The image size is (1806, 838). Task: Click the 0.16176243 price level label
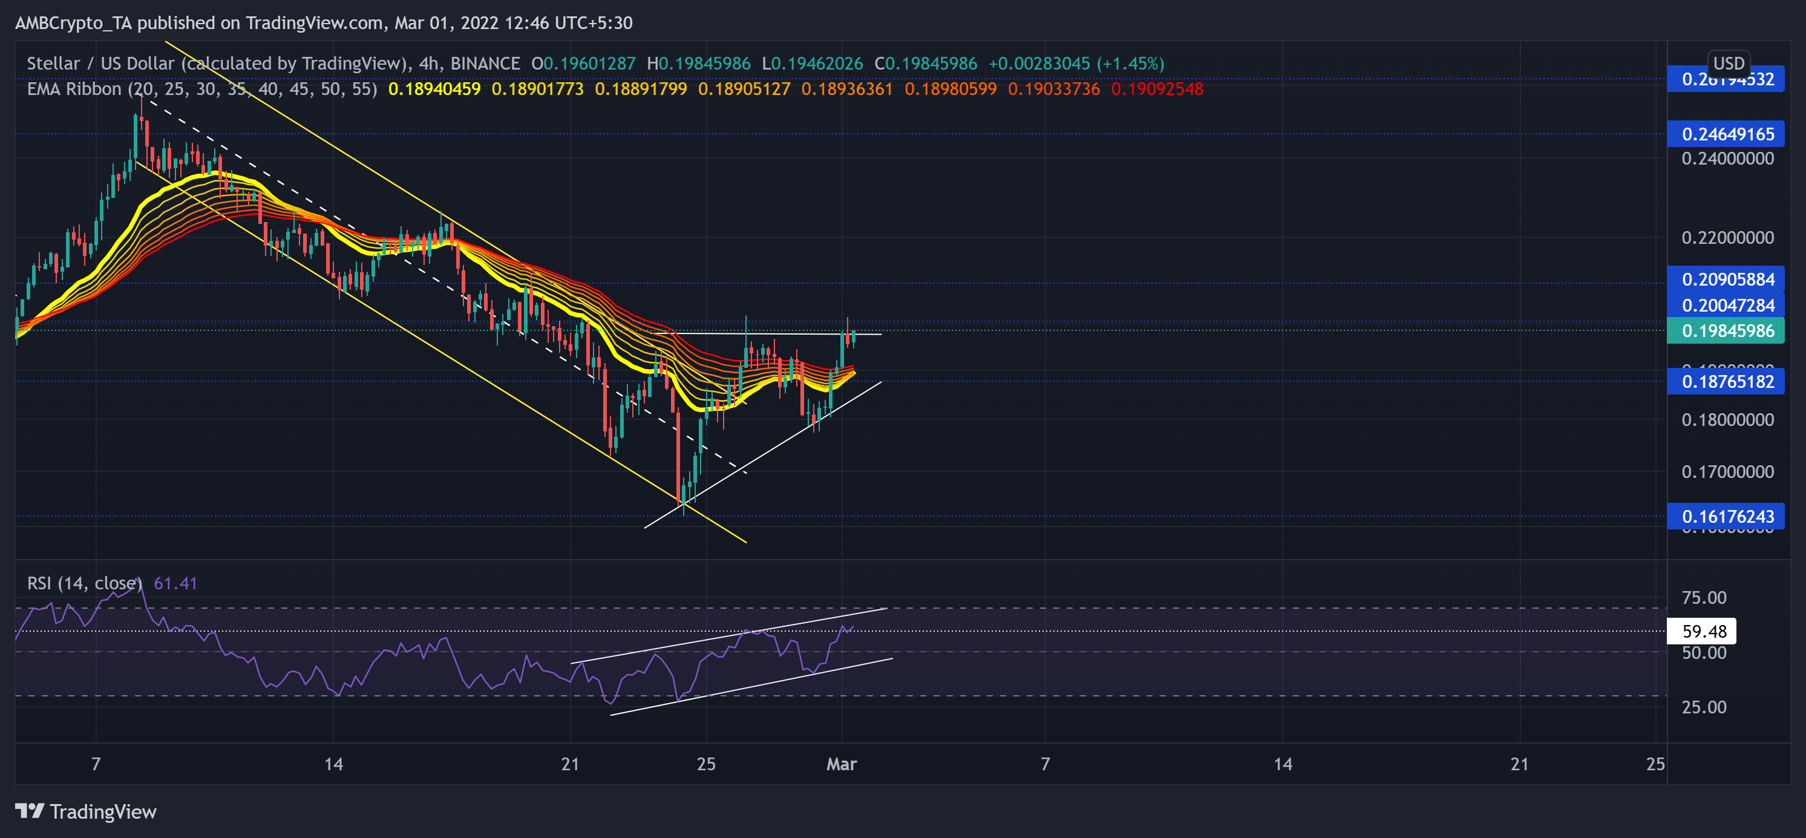pyautogui.click(x=1726, y=516)
